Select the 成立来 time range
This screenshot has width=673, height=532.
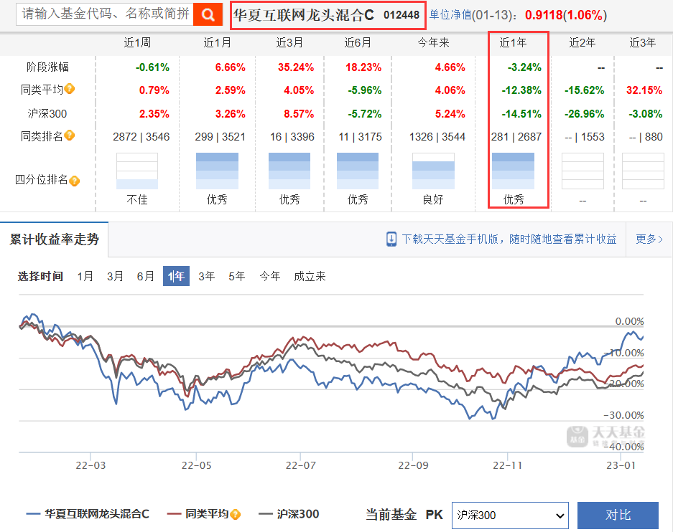(310, 276)
